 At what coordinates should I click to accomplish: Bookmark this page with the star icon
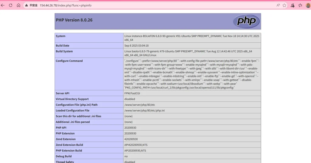pyautogui.click(x=284, y=5)
